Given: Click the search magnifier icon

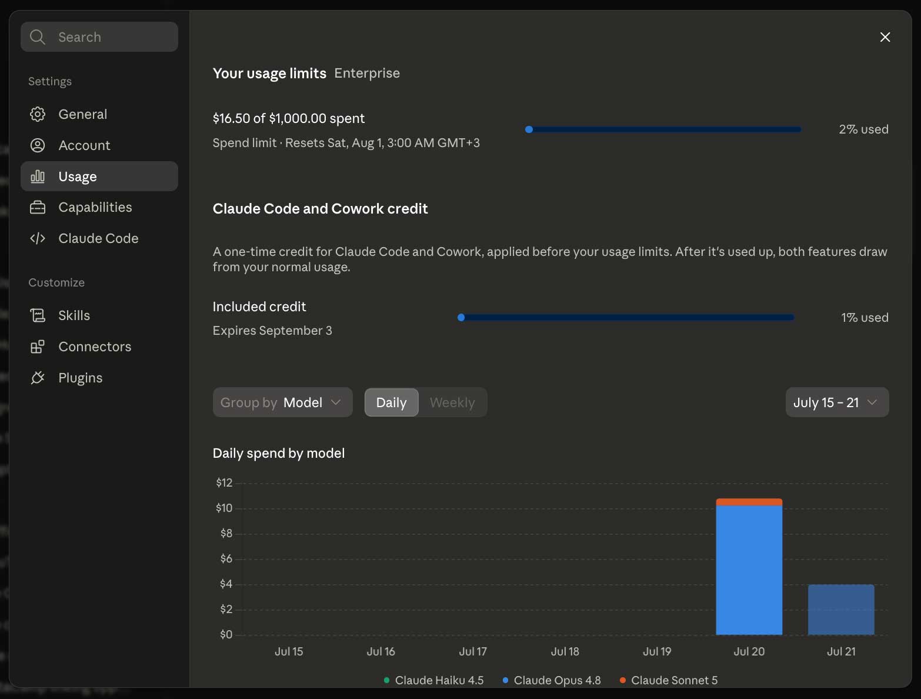Looking at the screenshot, I should coord(38,37).
